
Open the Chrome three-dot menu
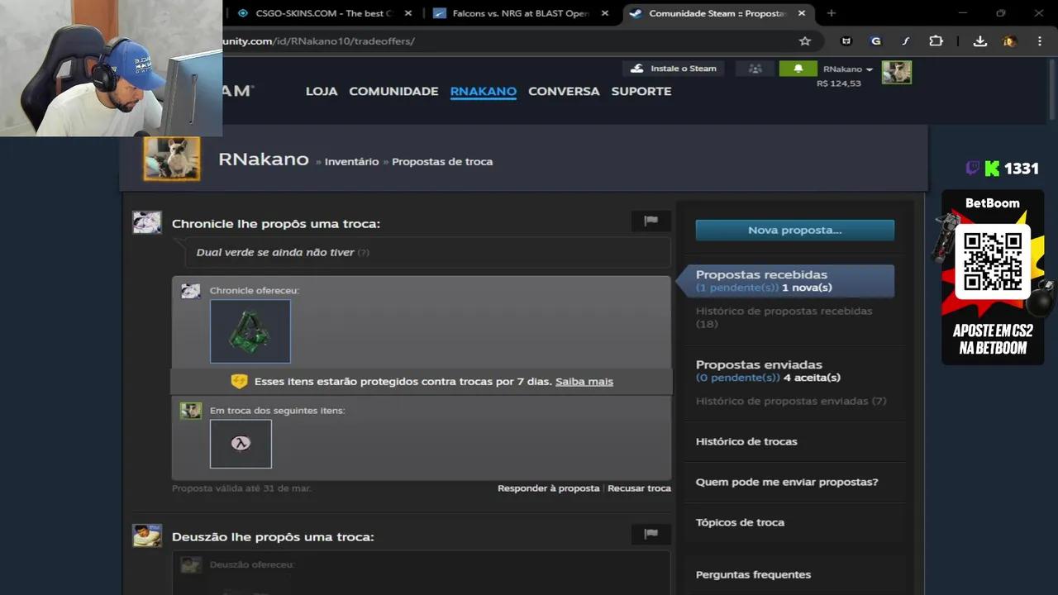[x=1039, y=41]
